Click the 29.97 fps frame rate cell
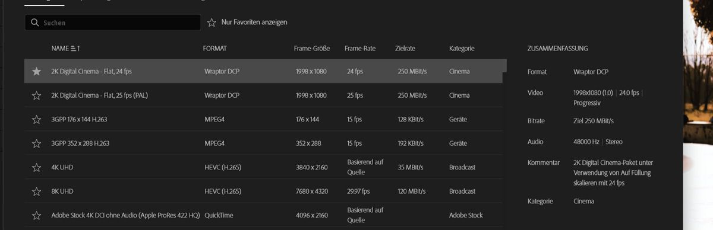The image size is (713, 230). [358, 191]
